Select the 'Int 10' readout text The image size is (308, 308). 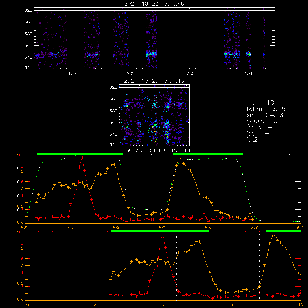click(x=260, y=103)
